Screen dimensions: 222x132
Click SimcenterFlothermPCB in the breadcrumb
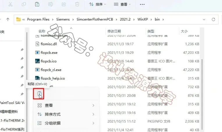[95, 19]
